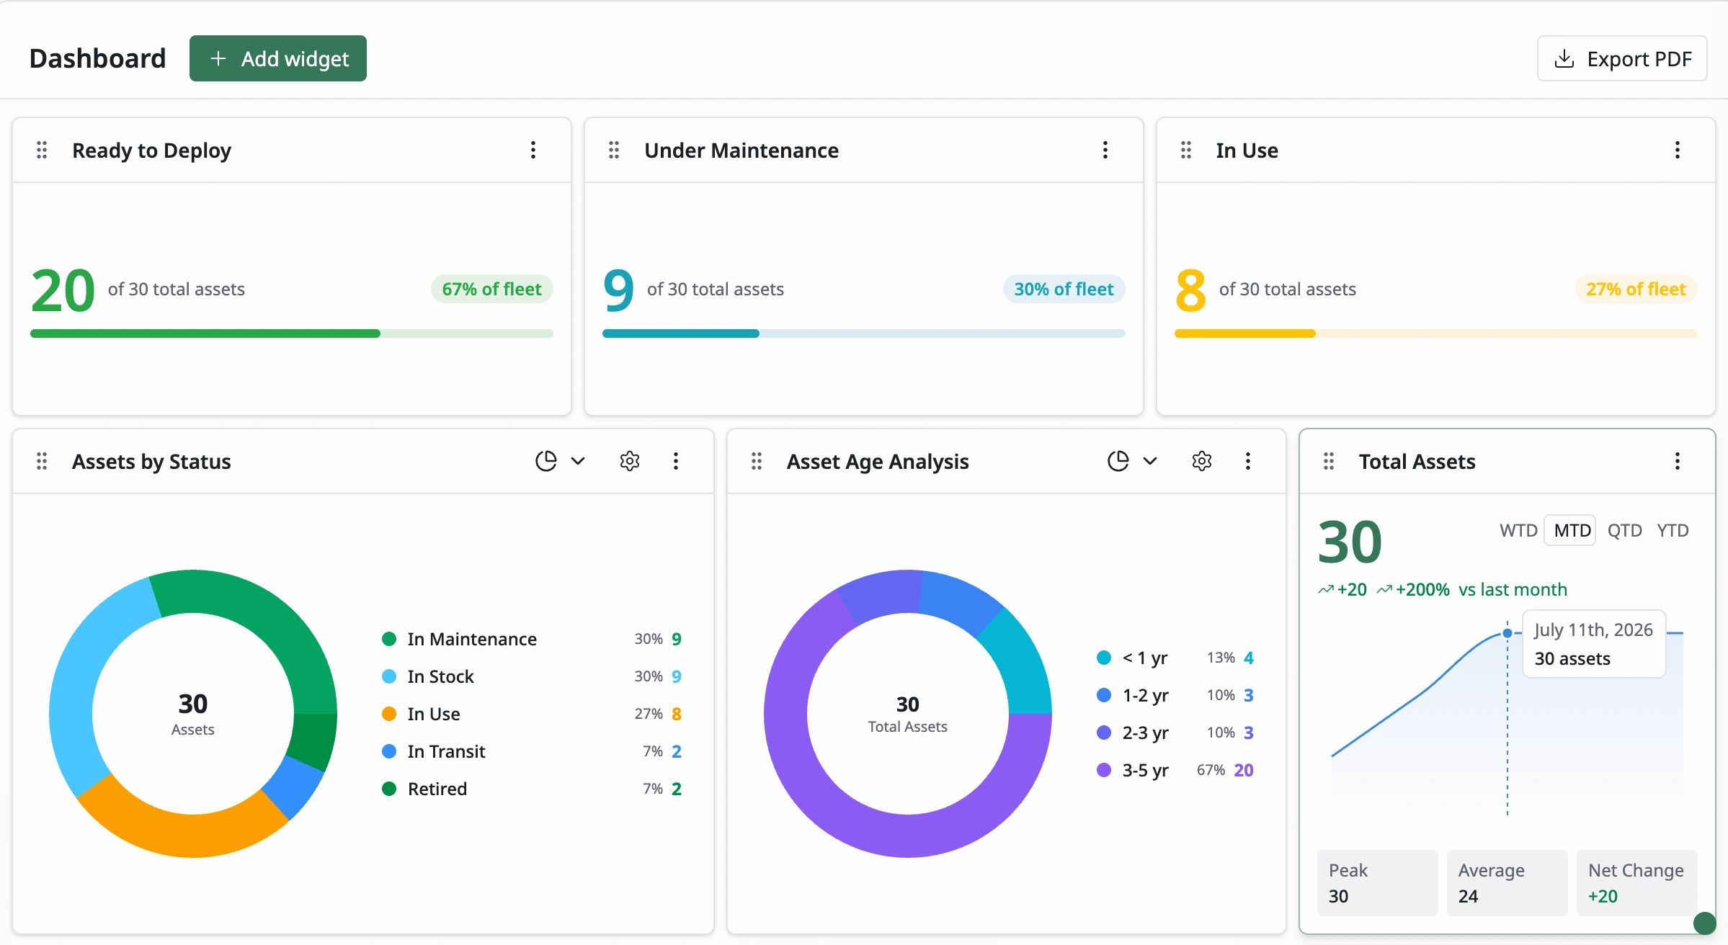The height and width of the screenshot is (945, 1728).
Task: Click the Under Maintenance progress bar
Action: [x=864, y=333]
